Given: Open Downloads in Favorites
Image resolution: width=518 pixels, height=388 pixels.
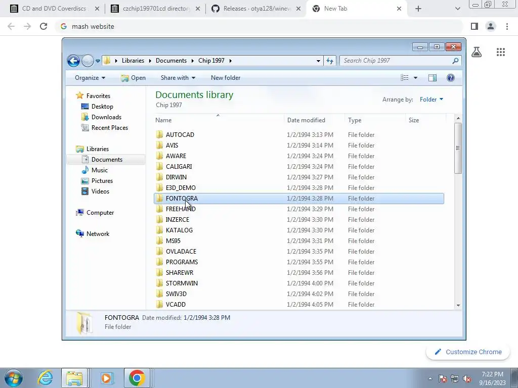Looking at the screenshot, I should click(x=106, y=117).
